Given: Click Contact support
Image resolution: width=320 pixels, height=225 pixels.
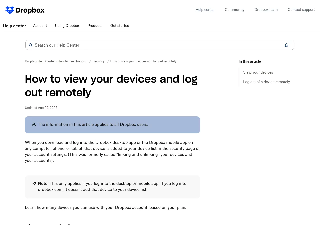Looking at the screenshot, I should (x=301, y=10).
